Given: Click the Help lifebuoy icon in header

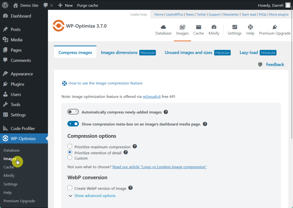Looking at the screenshot, I should pyautogui.click(x=250, y=27).
